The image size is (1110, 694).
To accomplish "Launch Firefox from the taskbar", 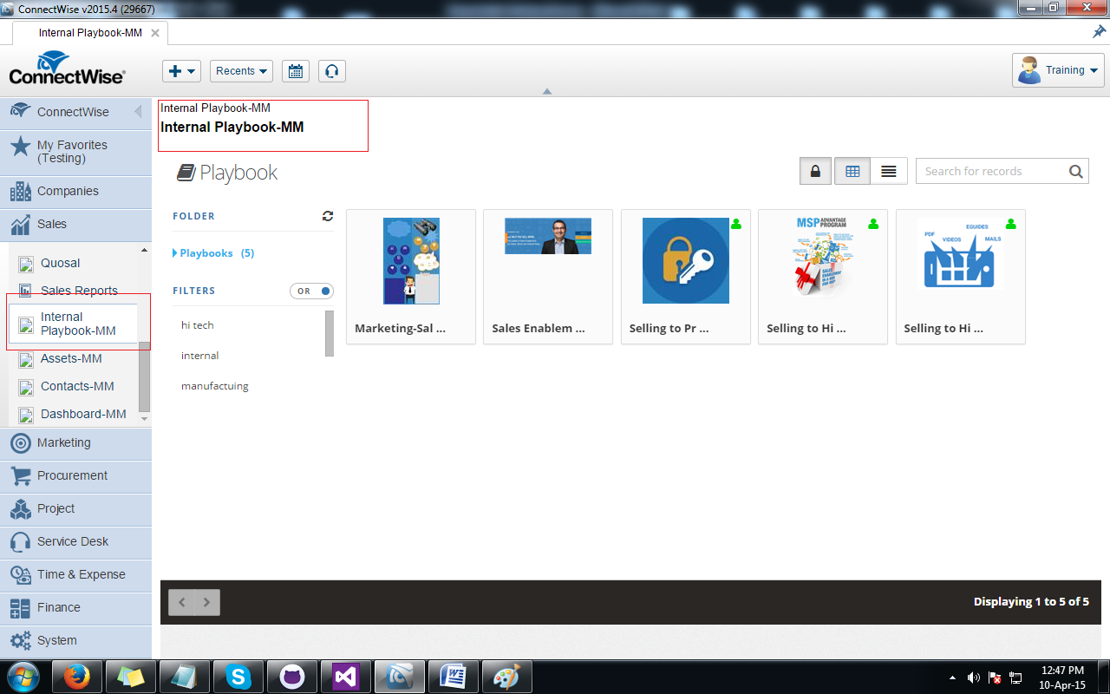I will click(78, 677).
